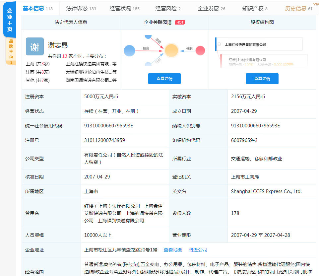Viewport: 319px width, 276px height.
Task: Click the 13 companies count
Action: click(x=64, y=56)
